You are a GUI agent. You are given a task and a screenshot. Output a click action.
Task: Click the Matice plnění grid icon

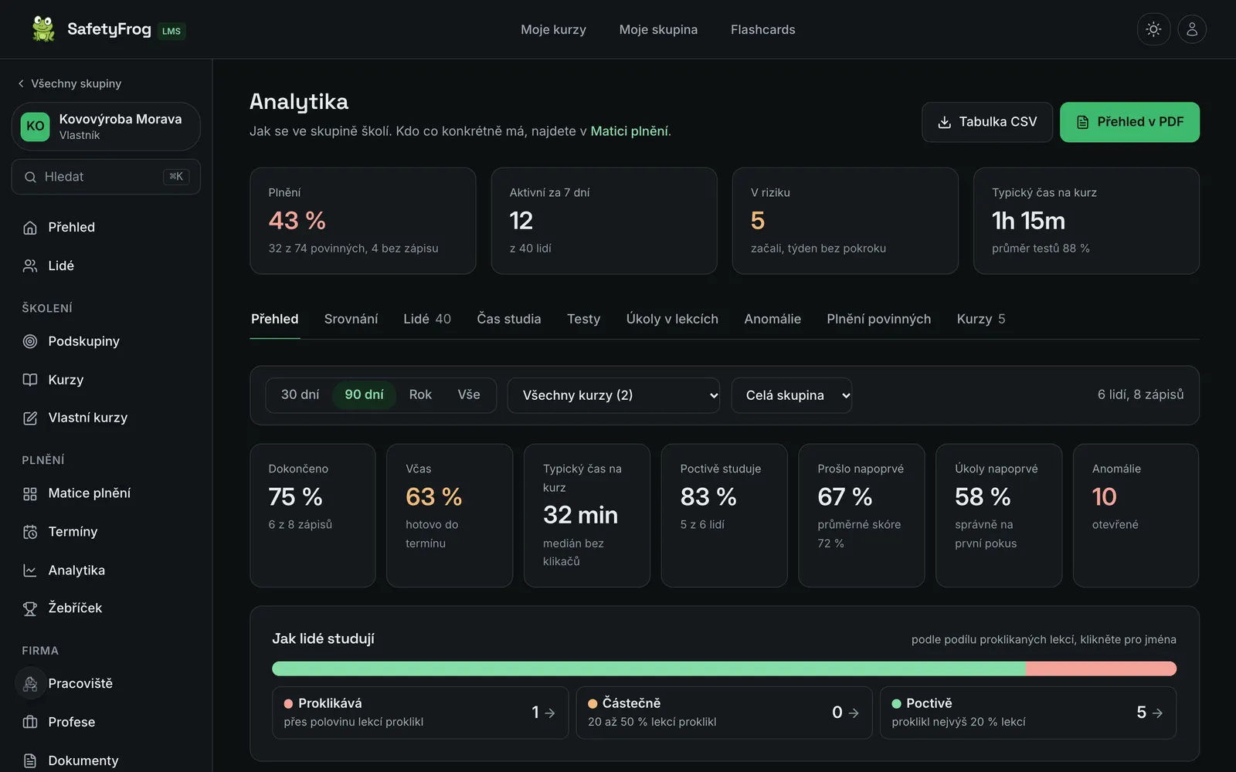tap(30, 493)
